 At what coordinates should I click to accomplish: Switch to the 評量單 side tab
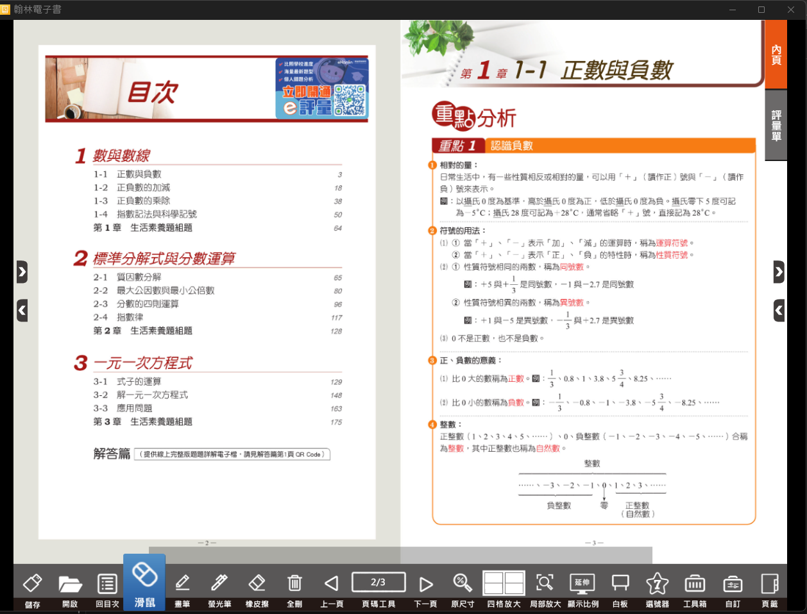point(776,125)
